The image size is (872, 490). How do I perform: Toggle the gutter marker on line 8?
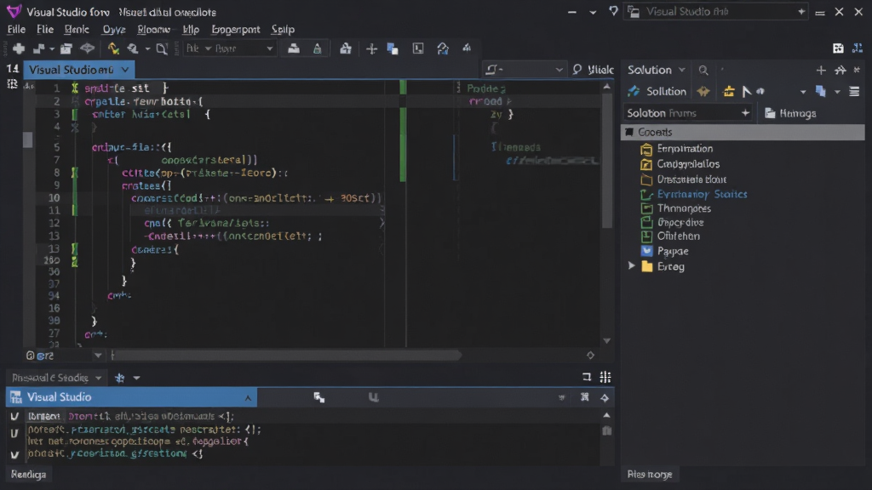pyautogui.click(x=75, y=173)
